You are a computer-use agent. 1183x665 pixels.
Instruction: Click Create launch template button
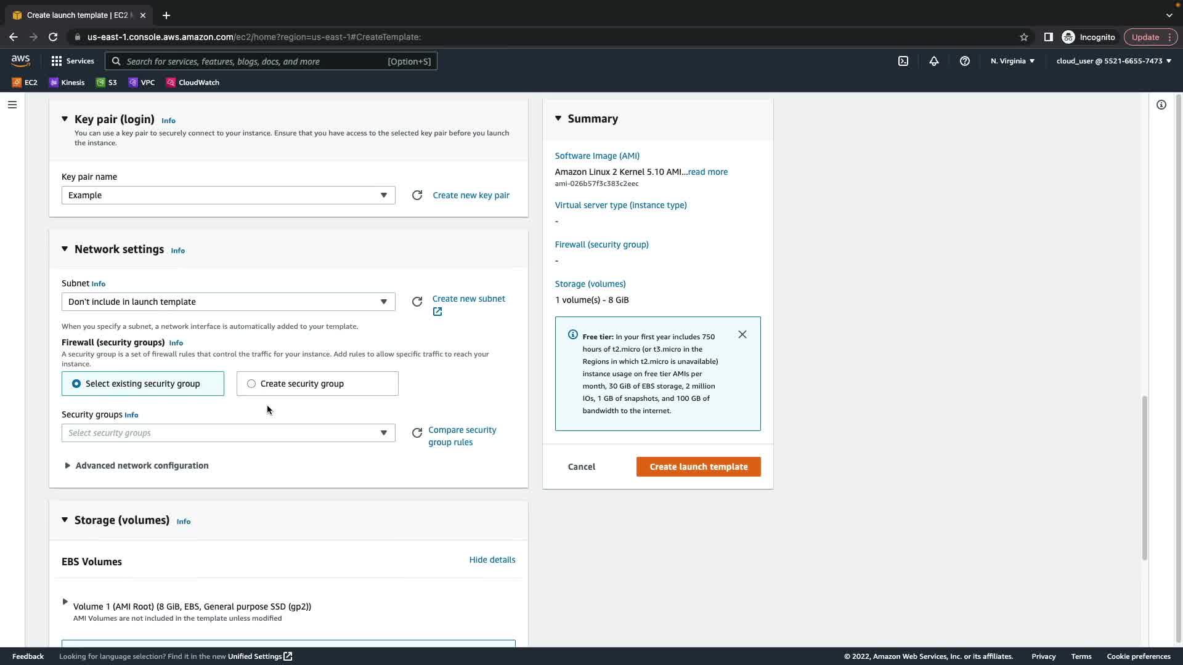(698, 467)
